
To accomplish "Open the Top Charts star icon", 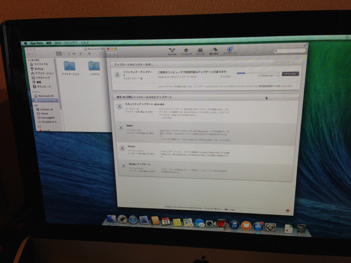I will tap(186, 51).
